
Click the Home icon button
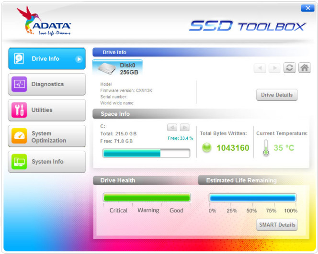305,67
